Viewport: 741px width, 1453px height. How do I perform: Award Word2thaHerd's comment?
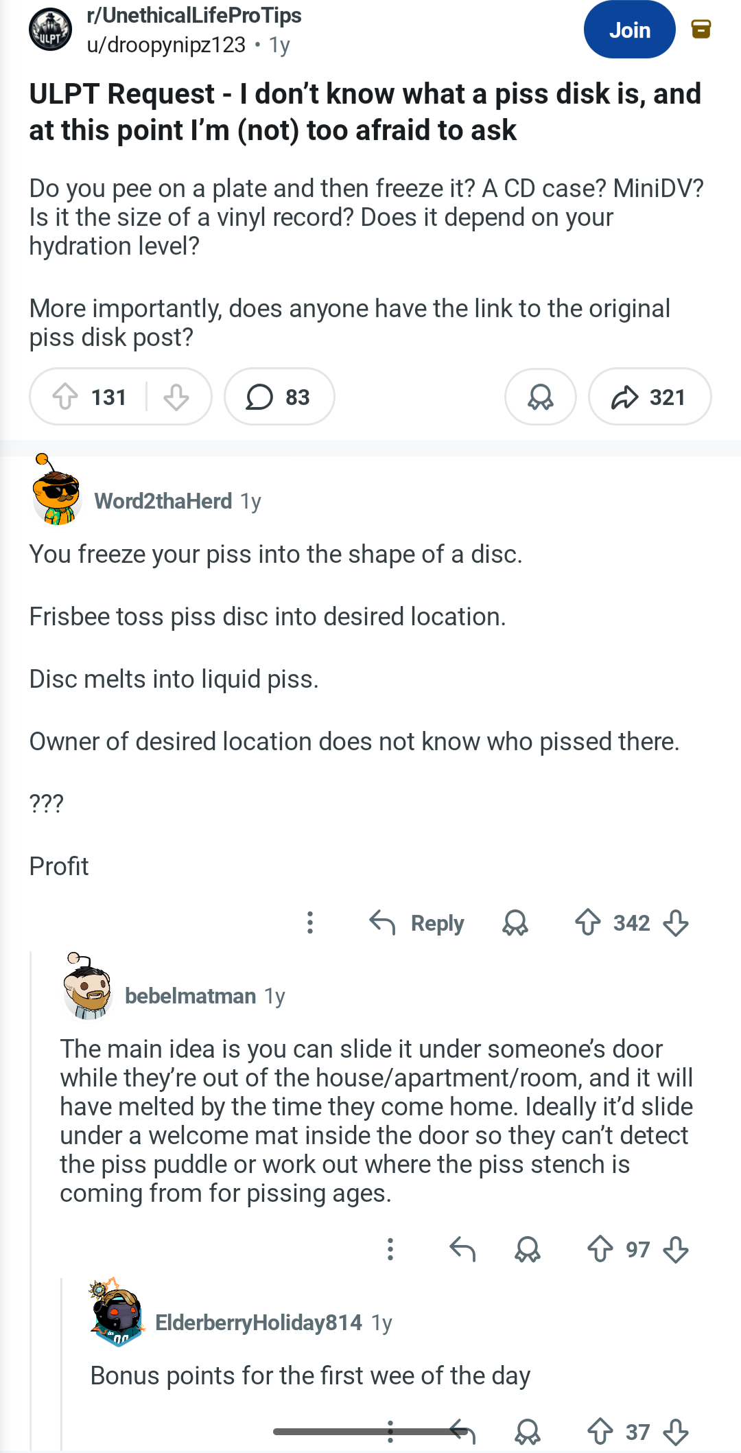(515, 922)
